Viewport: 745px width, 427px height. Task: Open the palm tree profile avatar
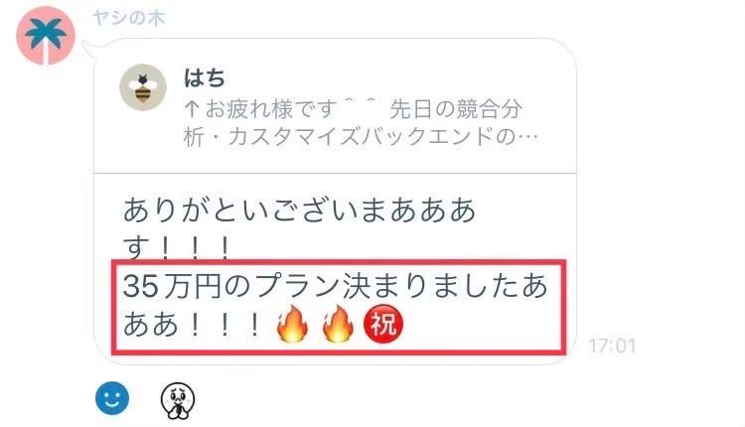coord(46,36)
